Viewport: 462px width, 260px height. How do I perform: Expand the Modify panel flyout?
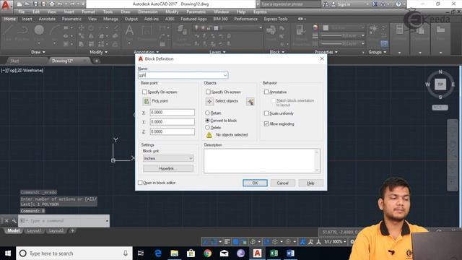tap(99, 52)
